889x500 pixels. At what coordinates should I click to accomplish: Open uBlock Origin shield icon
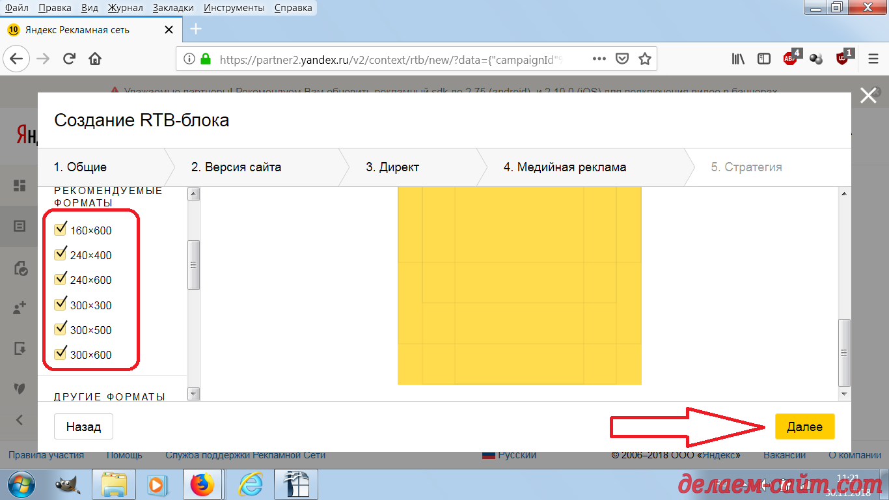(843, 58)
